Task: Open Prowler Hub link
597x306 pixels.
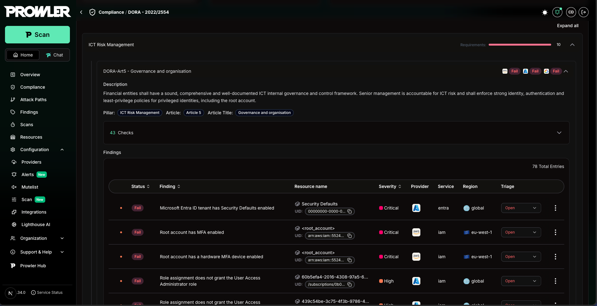Action: (33, 266)
